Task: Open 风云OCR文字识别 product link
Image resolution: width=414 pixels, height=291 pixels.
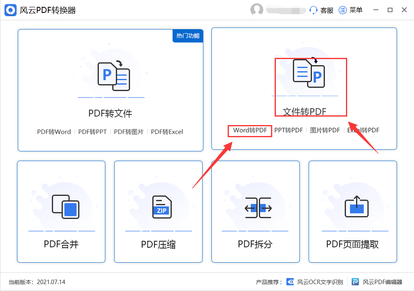Action: click(x=320, y=282)
